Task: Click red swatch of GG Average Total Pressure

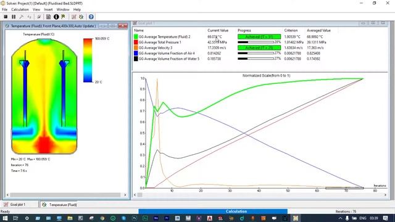Action: pyautogui.click(x=136, y=43)
